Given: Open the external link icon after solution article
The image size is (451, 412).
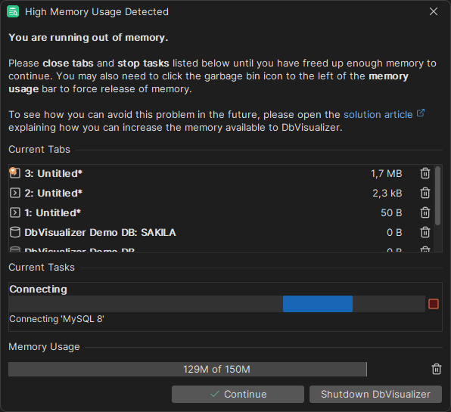Looking at the screenshot, I should [421, 113].
